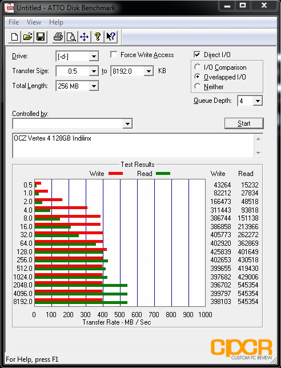Click the Start button
Screen dimensions: 281x368
244,123
